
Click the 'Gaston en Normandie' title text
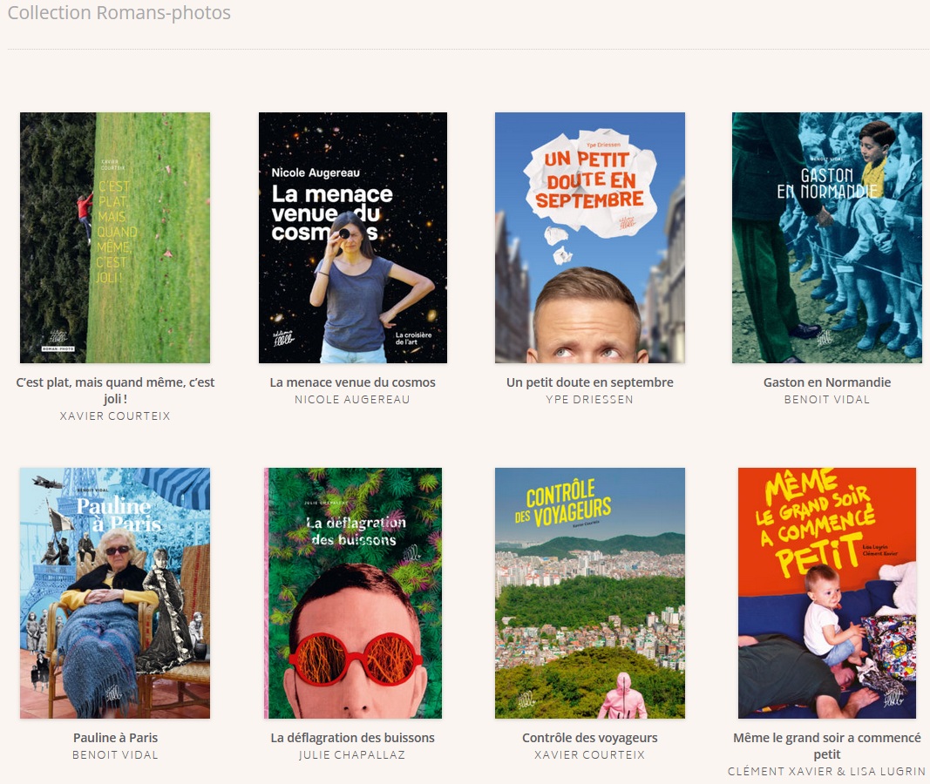826,382
